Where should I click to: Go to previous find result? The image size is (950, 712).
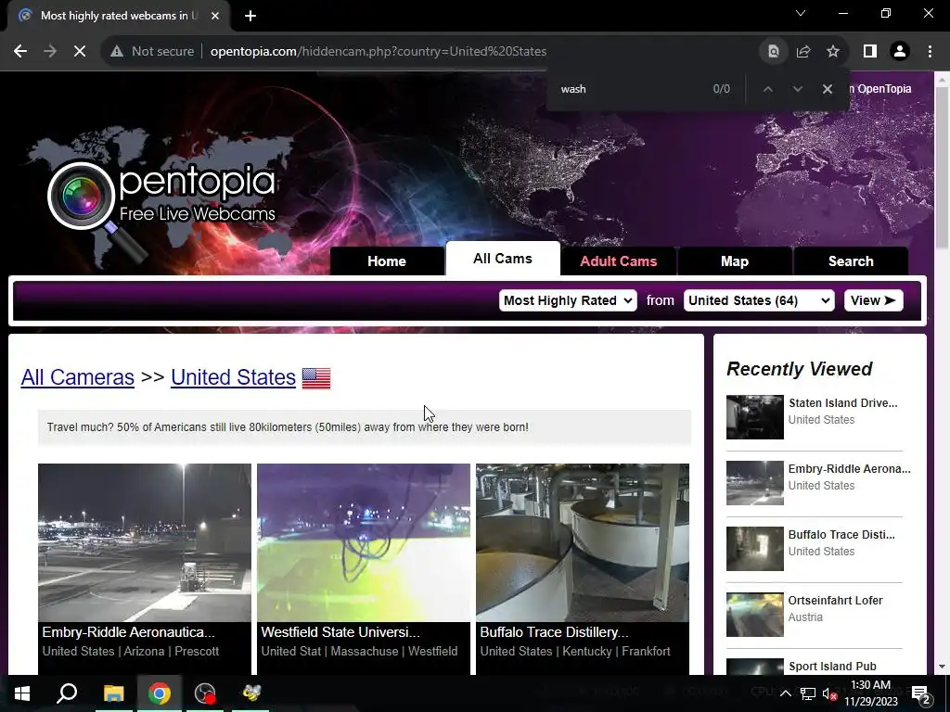click(767, 89)
